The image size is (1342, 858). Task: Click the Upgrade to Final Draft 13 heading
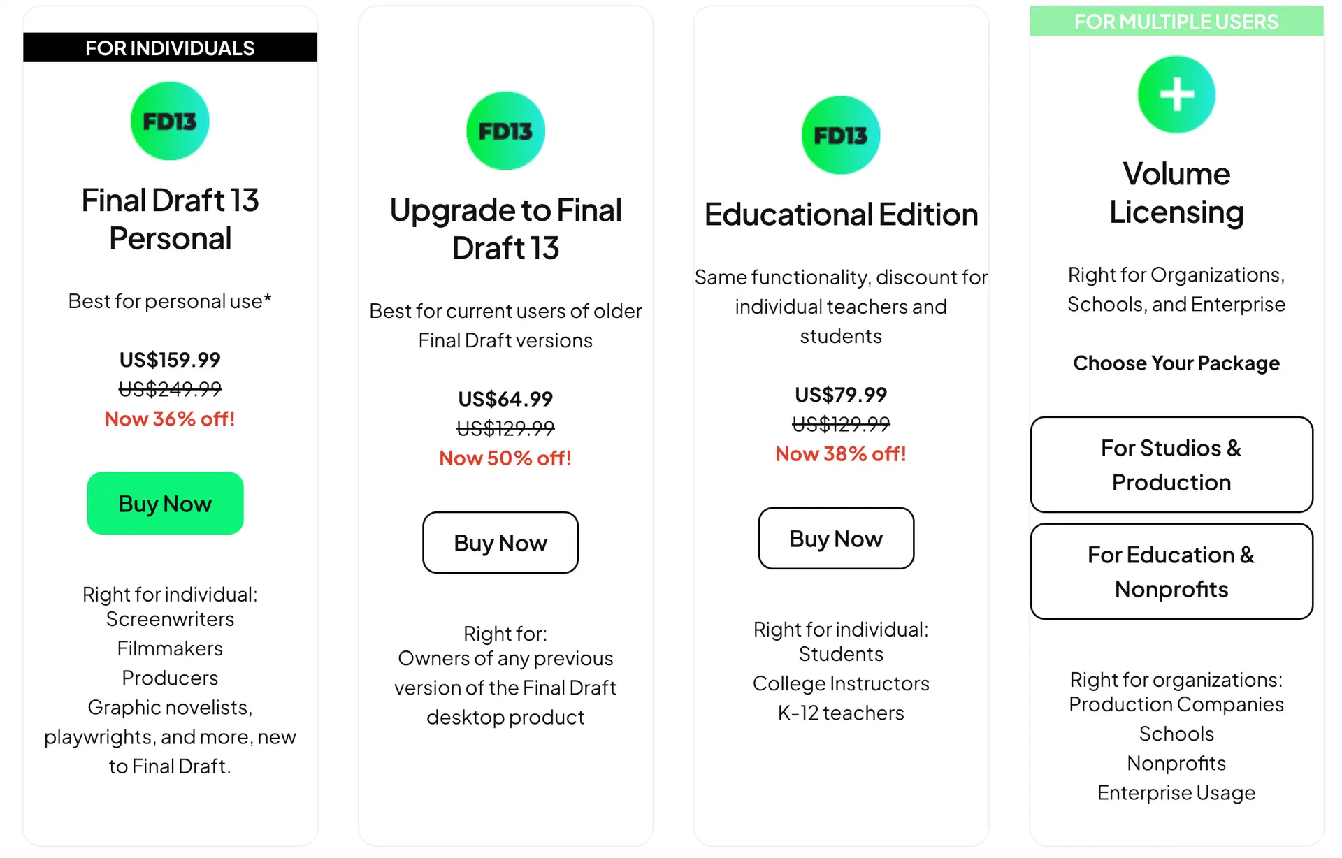pos(505,229)
